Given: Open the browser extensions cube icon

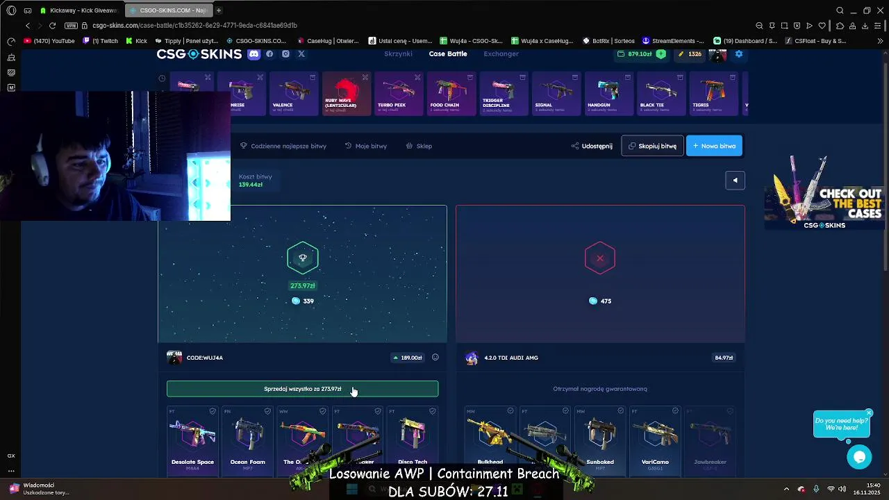Looking at the screenshot, I should point(840,26).
